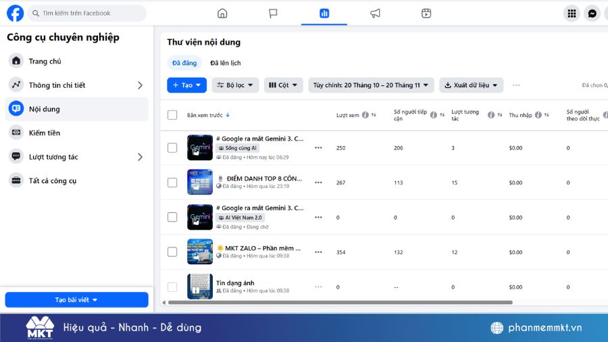Switch to the Đã lên lịch tab

click(225, 64)
